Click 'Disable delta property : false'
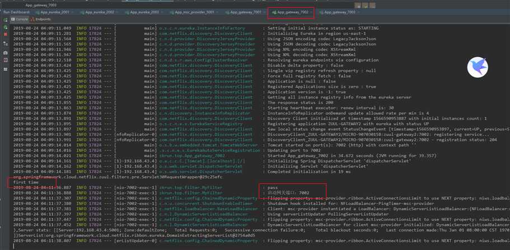Screen dimensions: 510x250 point(305,65)
